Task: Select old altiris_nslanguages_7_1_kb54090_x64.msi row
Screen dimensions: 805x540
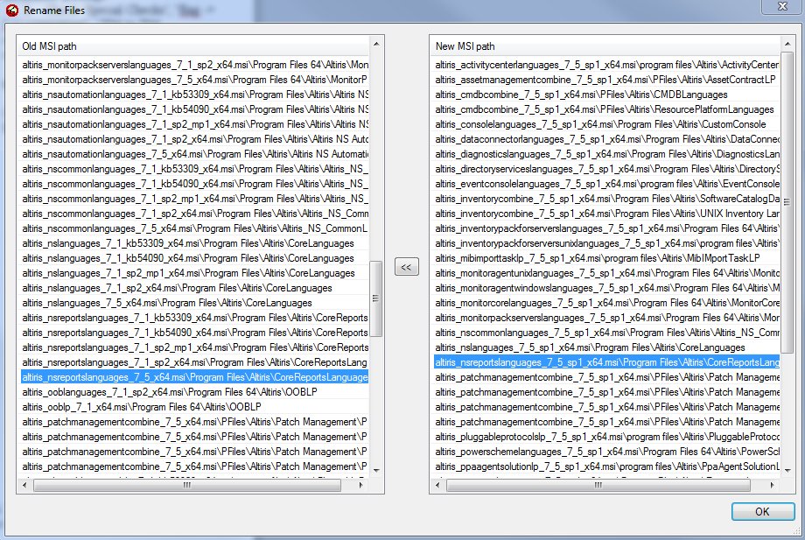Action: (x=194, y=258)
